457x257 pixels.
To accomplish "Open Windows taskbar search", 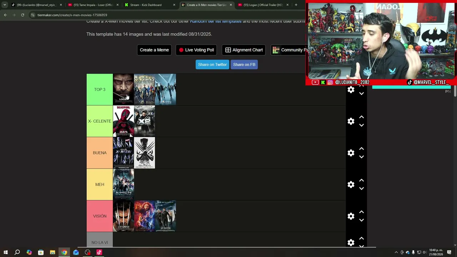I will 17,252.
